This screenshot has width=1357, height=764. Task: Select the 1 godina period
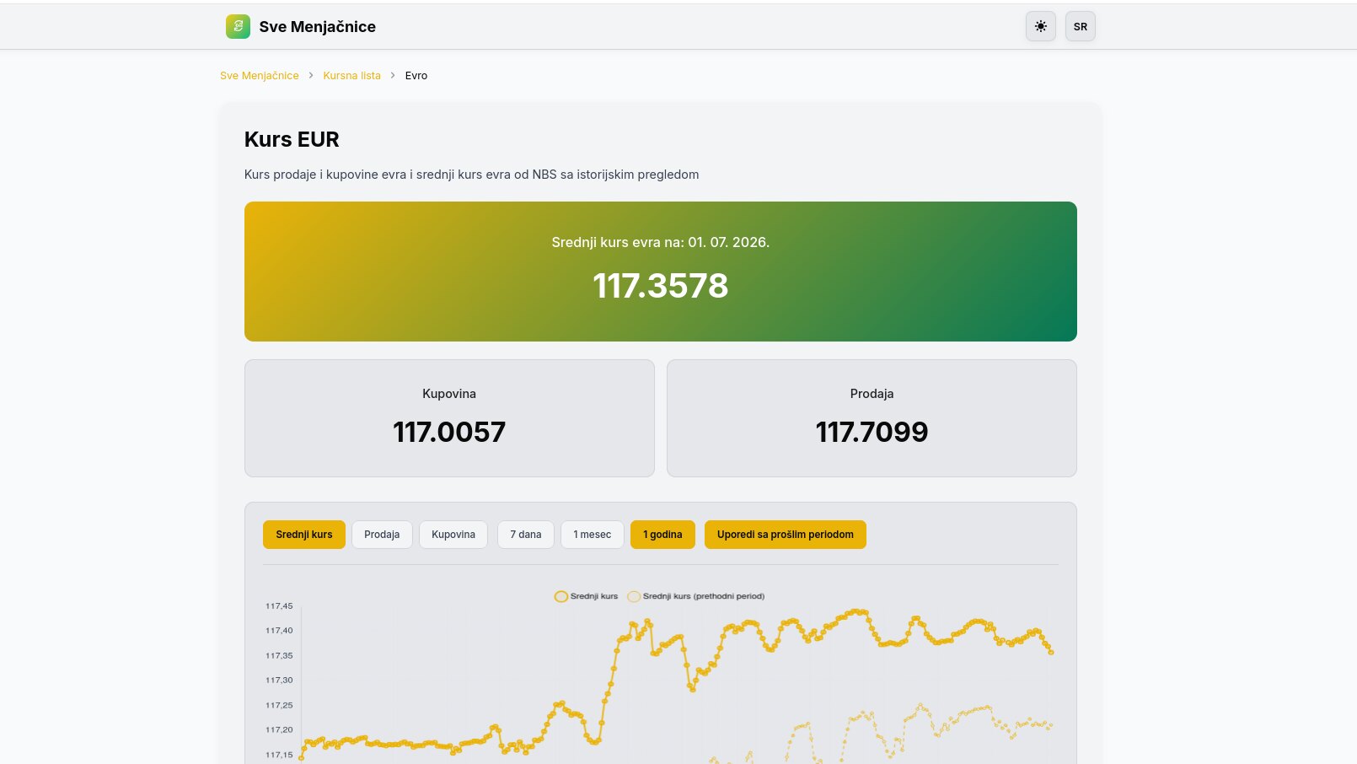coord(662,535)
